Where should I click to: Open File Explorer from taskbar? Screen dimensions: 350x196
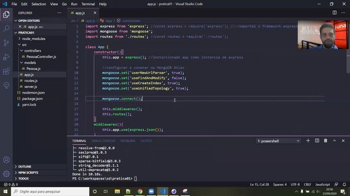(117, 191)
